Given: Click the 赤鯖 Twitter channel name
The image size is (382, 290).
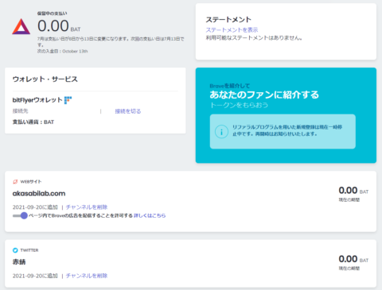Looking at the screenshot, I should 19,262.
